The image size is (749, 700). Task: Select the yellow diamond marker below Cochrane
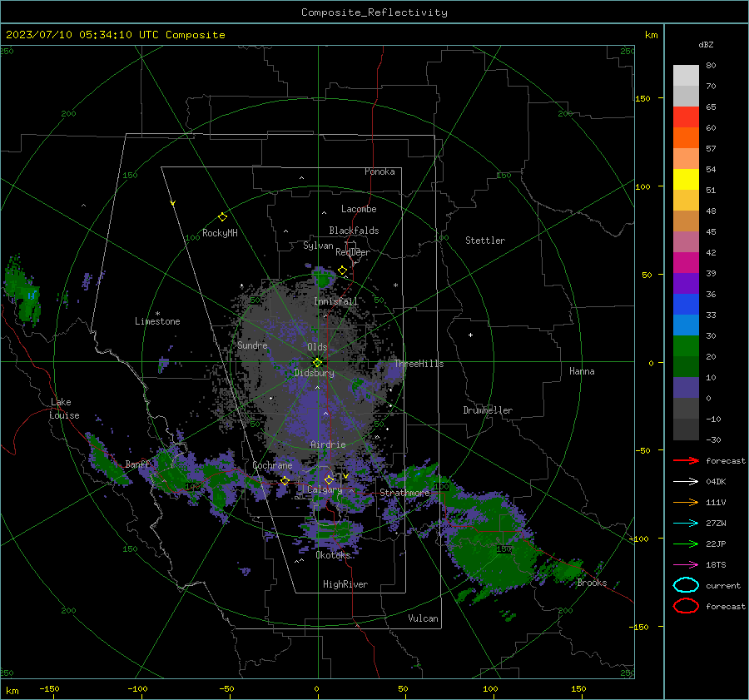pos(285,480)
